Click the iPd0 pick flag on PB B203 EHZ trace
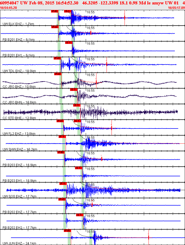The width and height of the screenshot is (185, 245). pos(61,152)
